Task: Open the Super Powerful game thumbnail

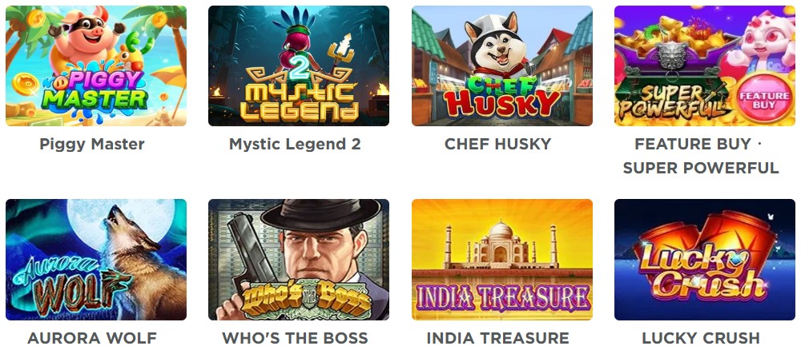Action: (x=705, y=66)
